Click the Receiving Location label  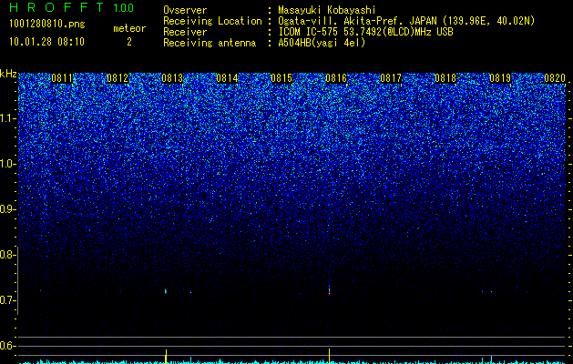pyautogui.click(x=212, y=21)
